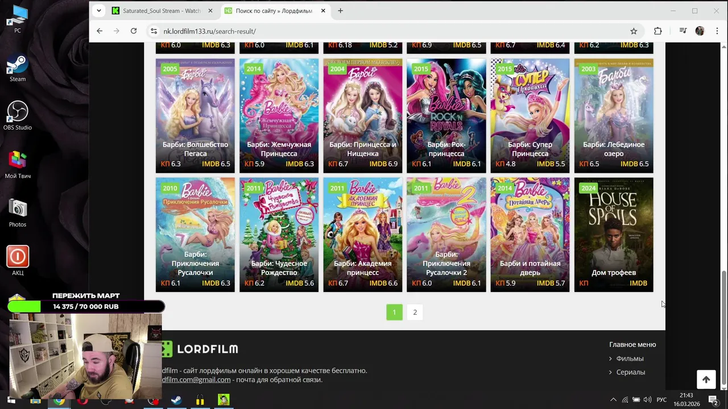Click the address bar URL
The image size is (728, 409).
(x=209, y=31)
